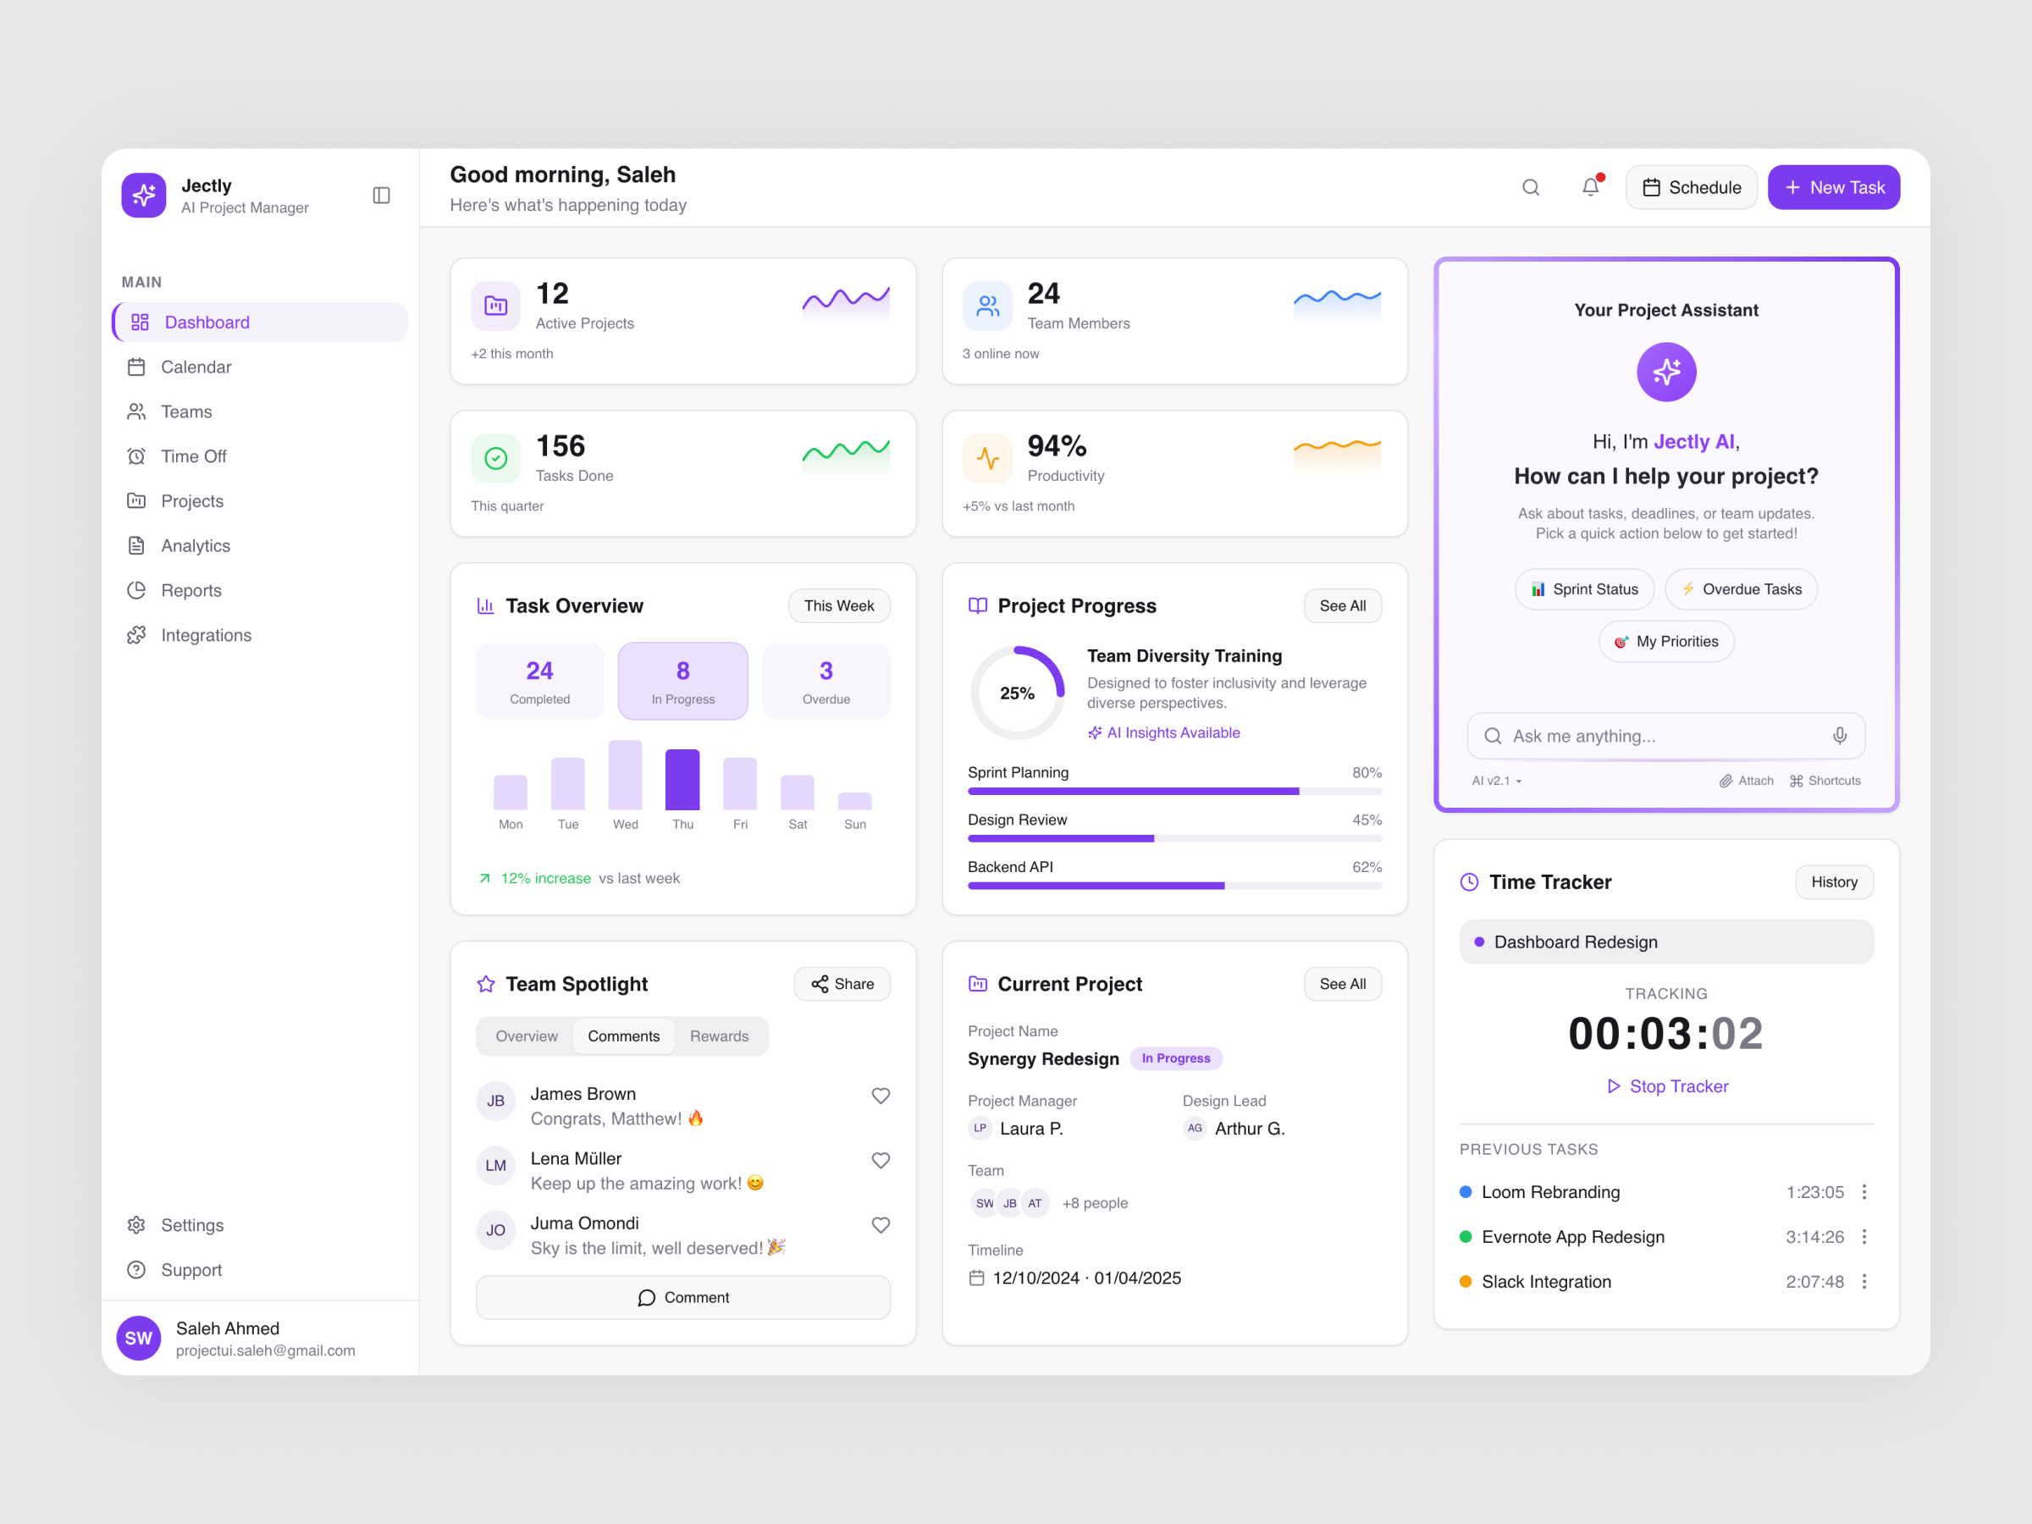Click the New Task button
The image size is (2032, 1524).
(1834, 186)
